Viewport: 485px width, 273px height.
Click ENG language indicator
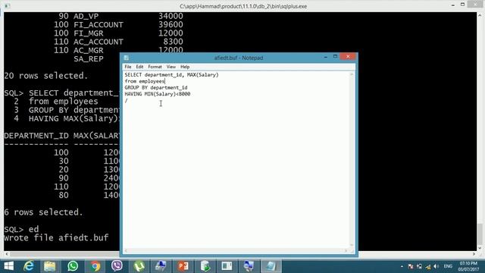pyautogui.click(x=448, y=266)
